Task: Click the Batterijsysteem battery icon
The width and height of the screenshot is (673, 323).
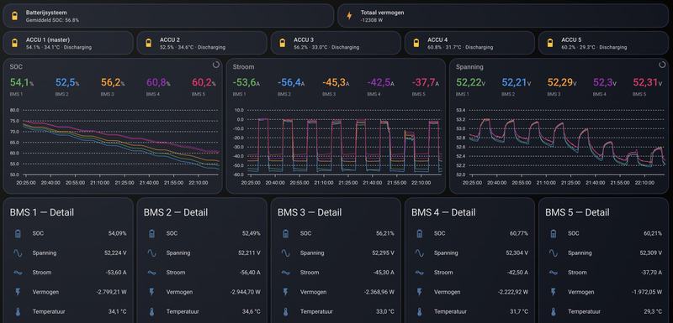Action: tap(14, 16)
